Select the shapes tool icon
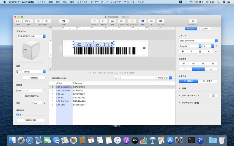Viewport: 234px width, 146px height. pos(143,21)
